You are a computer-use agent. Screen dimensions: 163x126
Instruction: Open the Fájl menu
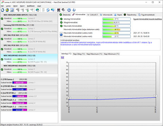pos(2,6)
